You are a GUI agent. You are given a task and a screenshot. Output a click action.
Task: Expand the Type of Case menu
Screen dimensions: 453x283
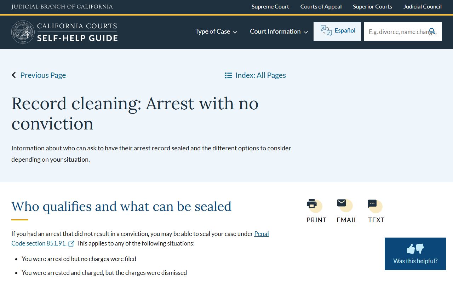click(216, 31)
